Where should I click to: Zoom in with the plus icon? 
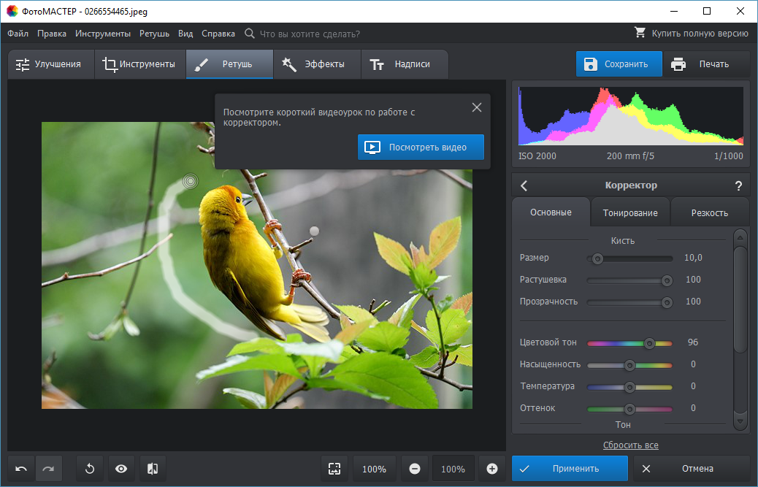point(492,469)
